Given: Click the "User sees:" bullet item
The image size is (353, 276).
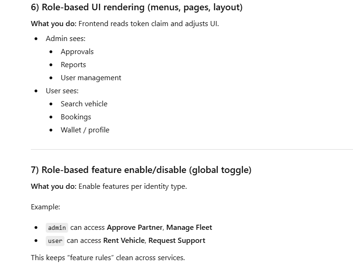Looking at the screenshot, I should pyautogui.click(x=62, y=91).
